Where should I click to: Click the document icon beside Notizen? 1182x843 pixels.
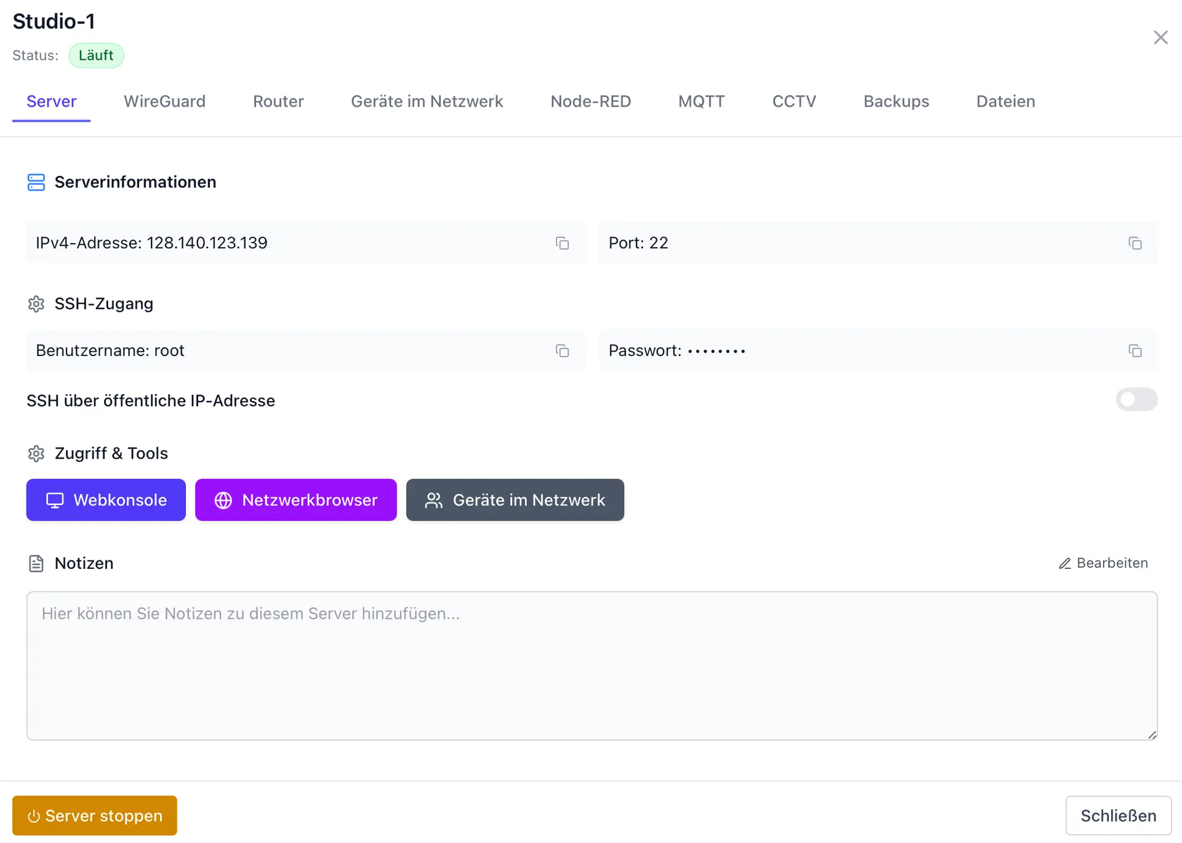tap(36, 563)
